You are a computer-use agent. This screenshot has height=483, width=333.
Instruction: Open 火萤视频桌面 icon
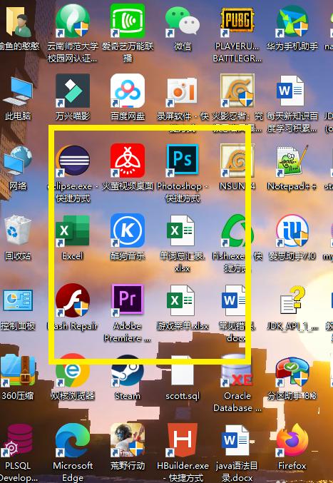point(128,161)
